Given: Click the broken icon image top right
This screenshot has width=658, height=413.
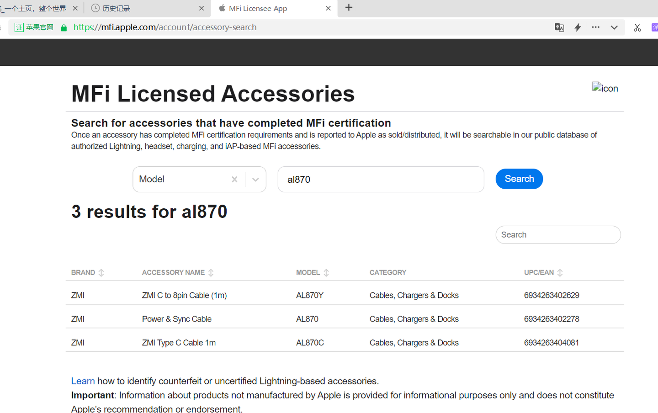Looking at the screenshot, I should pyautogui.click(x=605, y=88).
